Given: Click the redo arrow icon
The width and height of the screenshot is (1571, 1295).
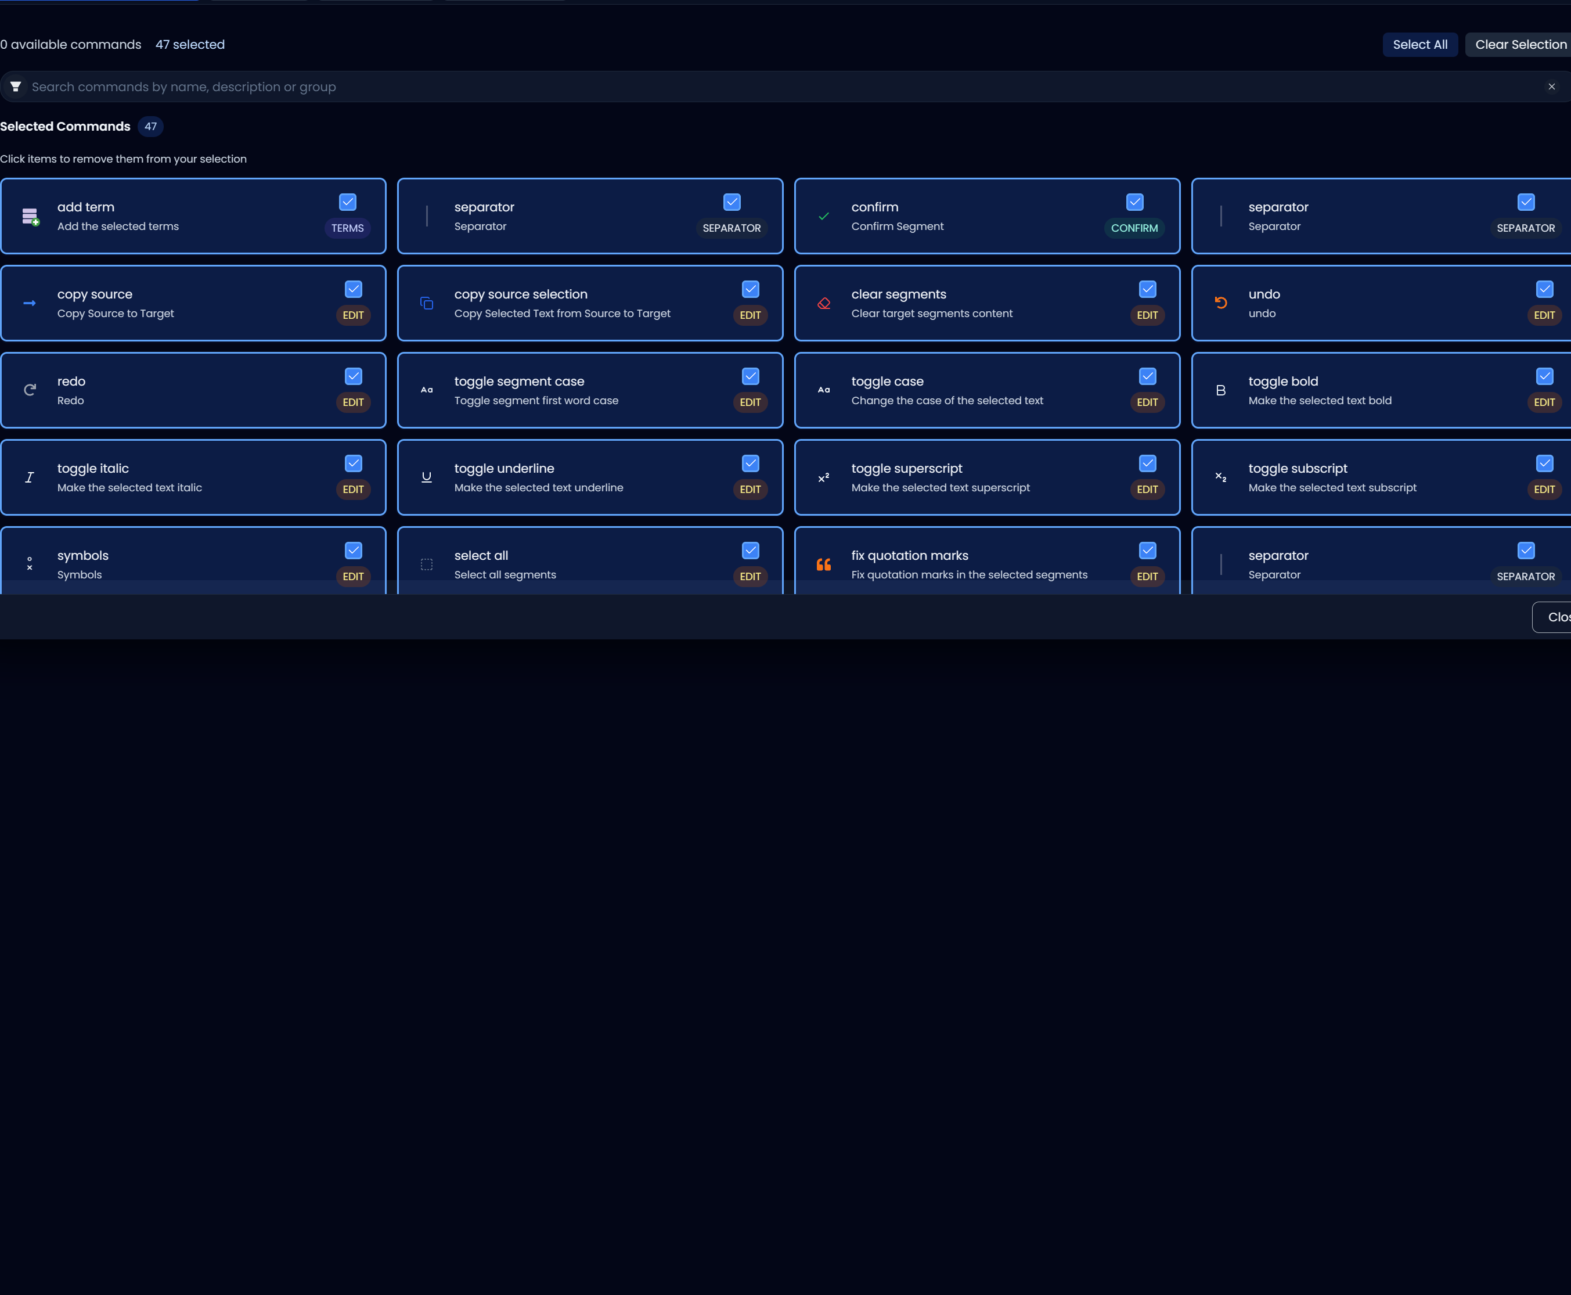Looking at the screenshot, I should [29, 390].
